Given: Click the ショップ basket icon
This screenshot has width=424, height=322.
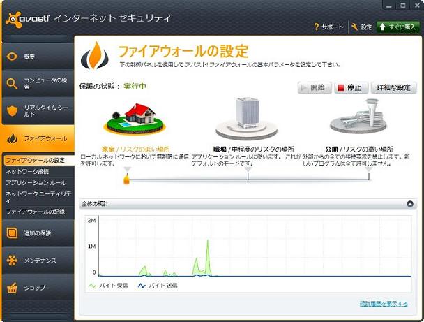Looking at the screenshot, I should coord(12,288).
